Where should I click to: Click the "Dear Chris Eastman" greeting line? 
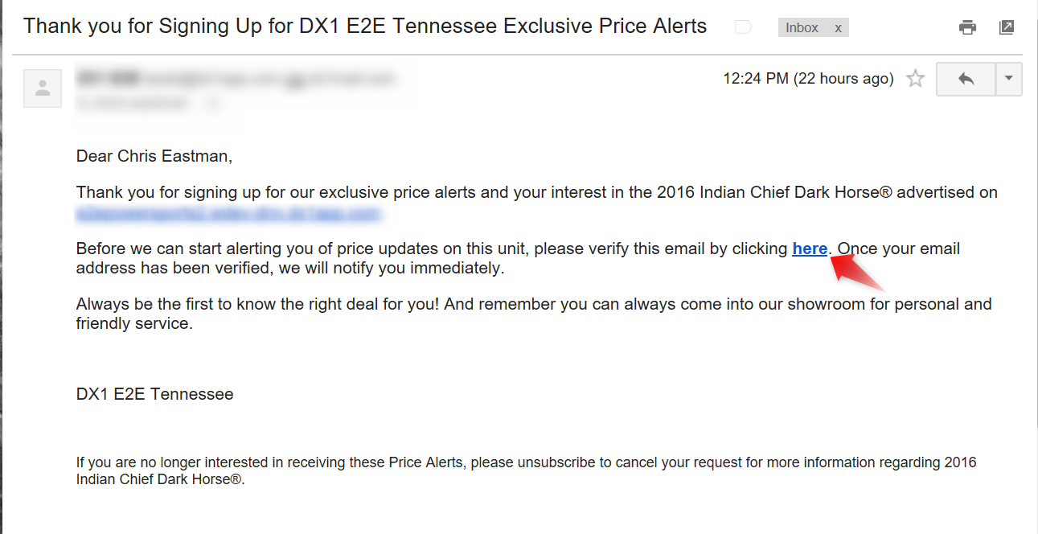coord(154,156)
